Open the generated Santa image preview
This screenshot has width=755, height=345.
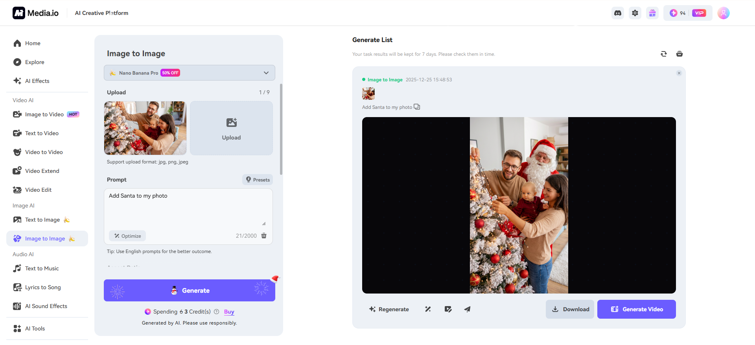tap(519, 205)
